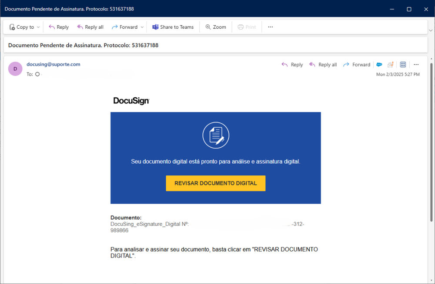Screen dimensions: 435x284
Task: Click Reply in the message header
Action: 292,65
